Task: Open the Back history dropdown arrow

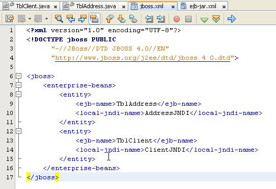Action: (30, 18)
